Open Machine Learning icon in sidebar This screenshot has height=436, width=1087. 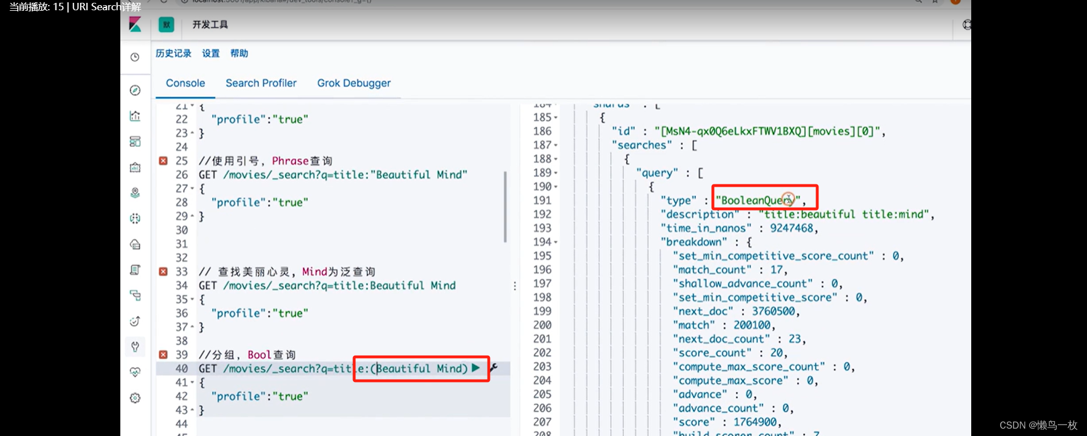point(135,219)
